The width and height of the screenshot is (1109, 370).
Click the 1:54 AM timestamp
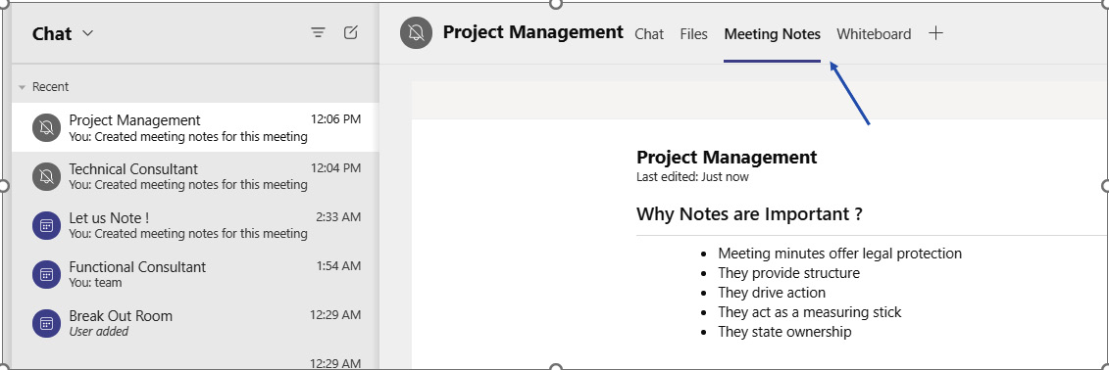(x=338, y=266)
